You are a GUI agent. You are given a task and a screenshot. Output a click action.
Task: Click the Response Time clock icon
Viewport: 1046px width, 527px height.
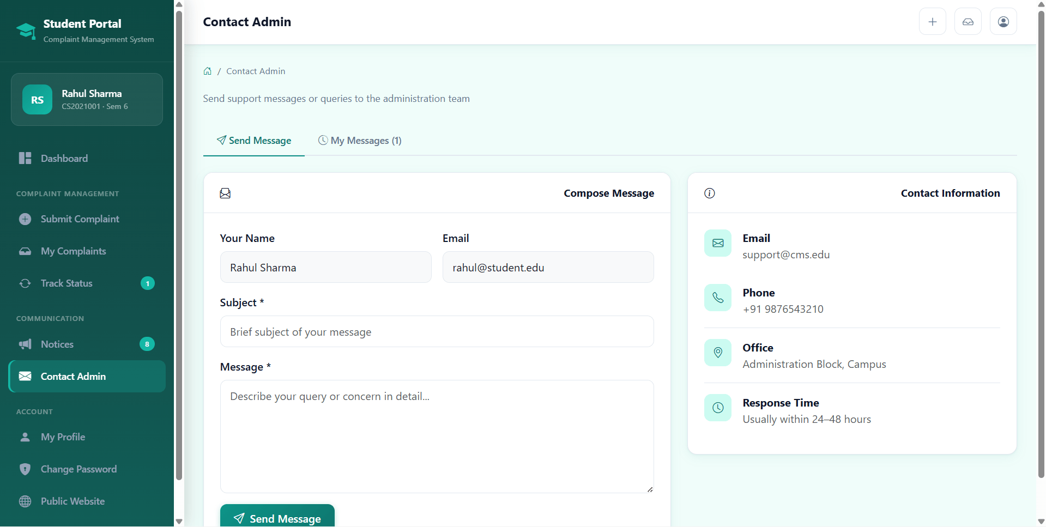[718, 408]
